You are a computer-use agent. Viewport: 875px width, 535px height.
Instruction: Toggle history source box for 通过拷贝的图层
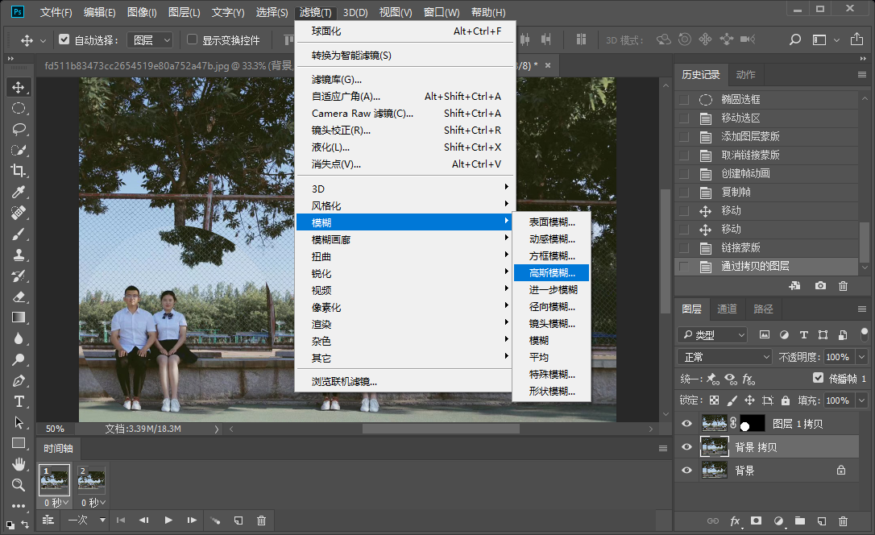684,266
